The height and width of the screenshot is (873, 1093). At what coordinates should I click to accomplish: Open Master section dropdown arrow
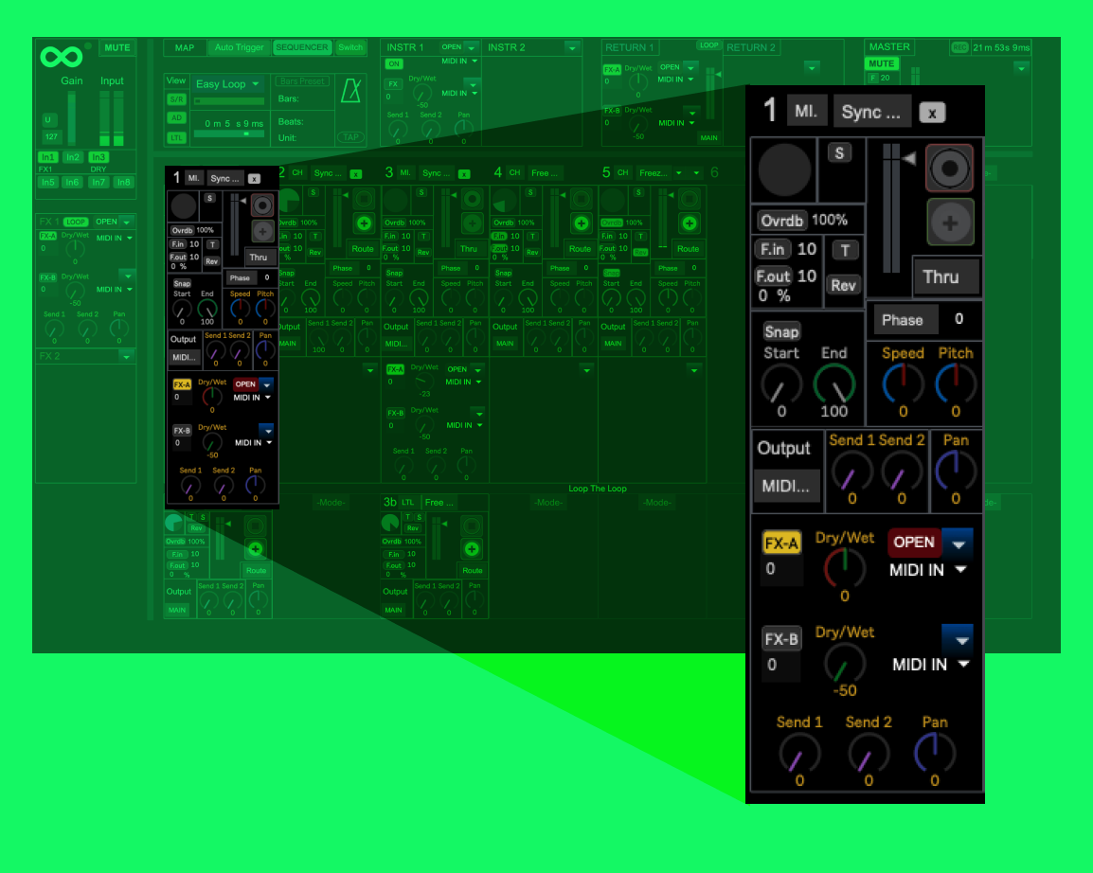click(x=1021, y=68)
